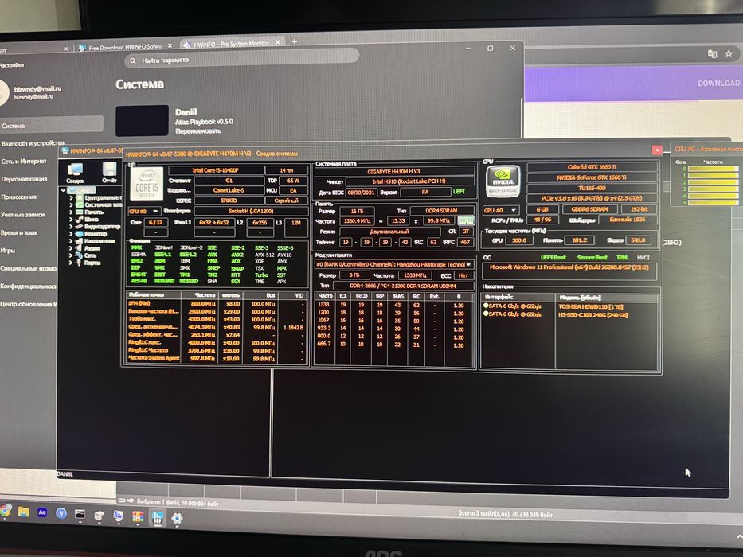Click the status light of TOSHIBA HDWD110 drive
Image resolution: width=743 pixels, height=557 pixels.
point(486,306)
